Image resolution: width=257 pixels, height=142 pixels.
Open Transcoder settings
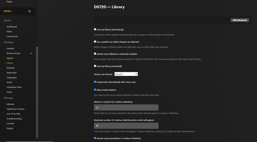(12, 73)
